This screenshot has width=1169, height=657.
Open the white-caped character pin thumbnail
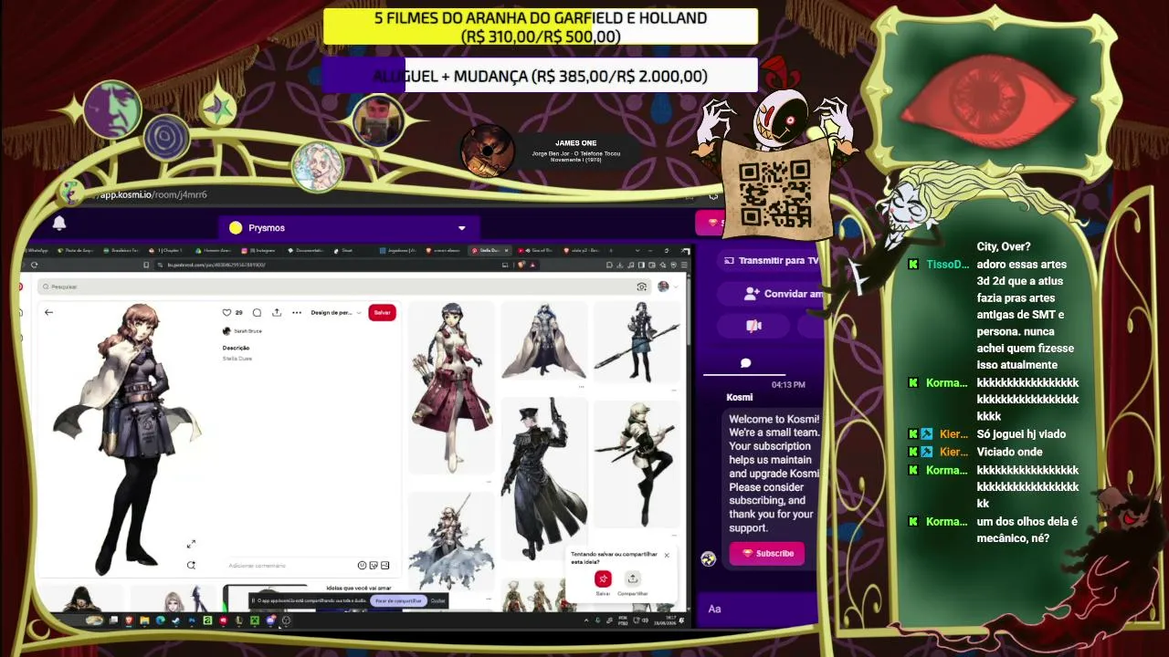[543, 340]
